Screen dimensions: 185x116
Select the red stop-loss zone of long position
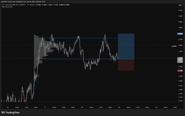[126, 65]
